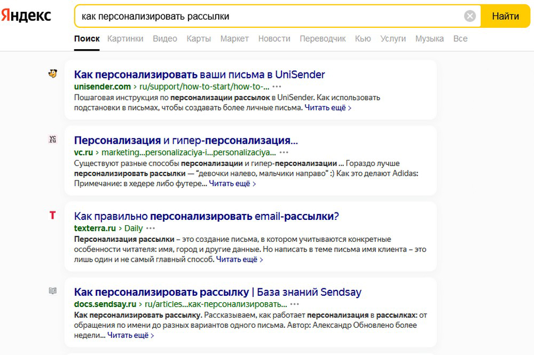Click the Найти search button
534x355 pixels.
click(x=505, y=16)
